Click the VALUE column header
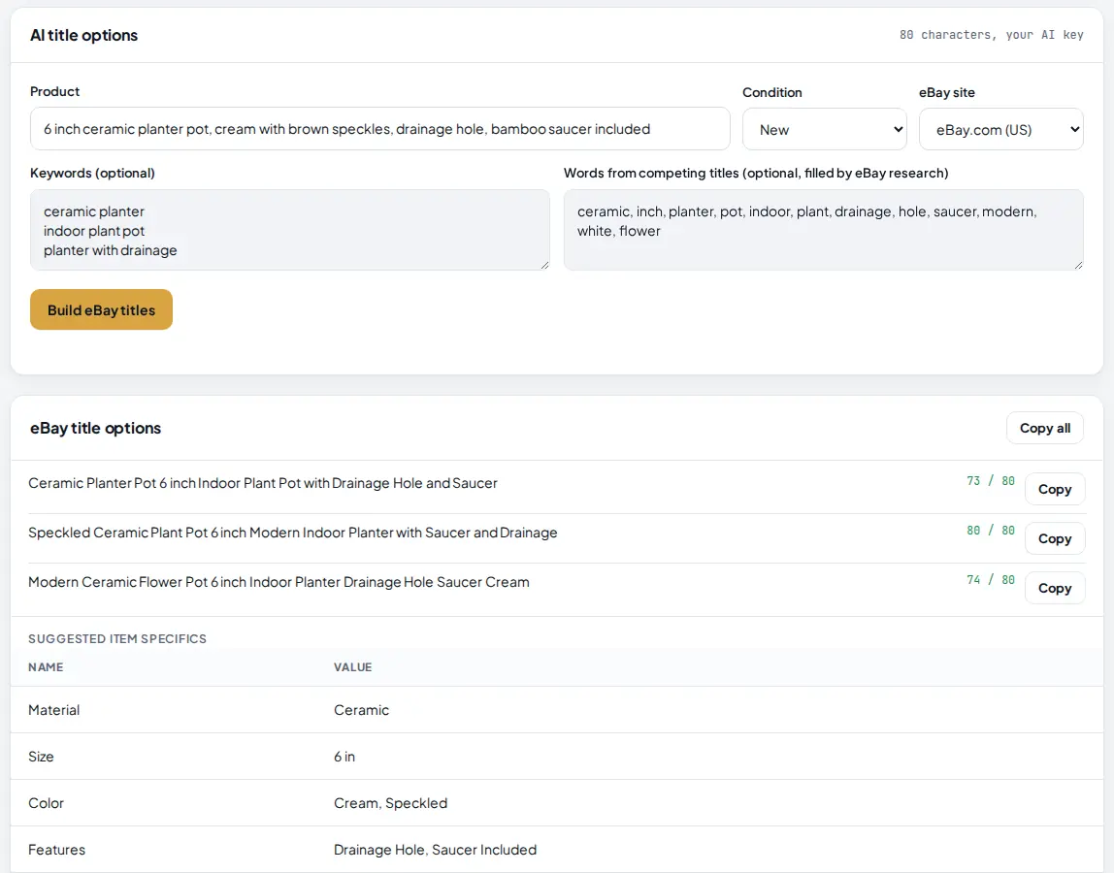The image size is (1114, 873). pyautogui.click(x=353, y=667)
